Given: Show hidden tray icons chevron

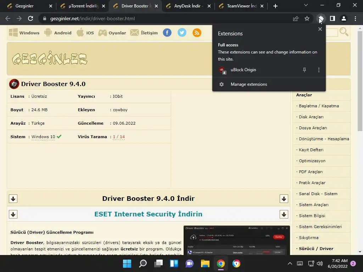Looking at the screenshot, I should pyautogui.click(x=290, y=263).
